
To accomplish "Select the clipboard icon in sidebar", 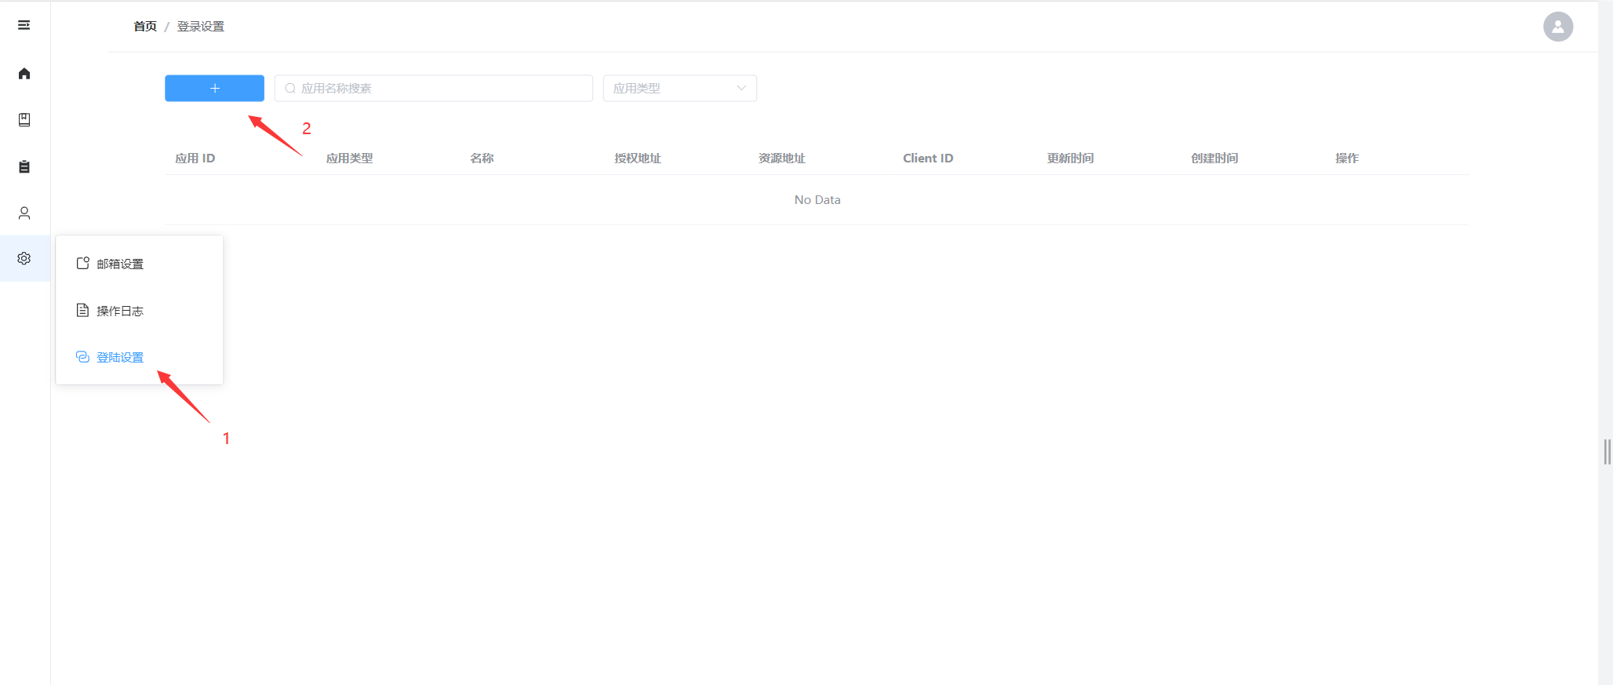I will [x=24, y=166].
